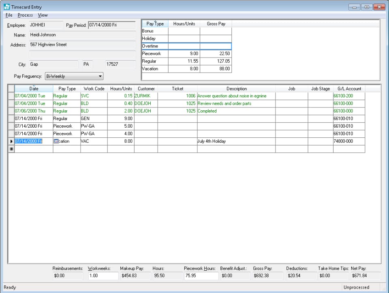389x293 pixels.
Task: Click the new row asterisk marker
Action: [11, 149]
